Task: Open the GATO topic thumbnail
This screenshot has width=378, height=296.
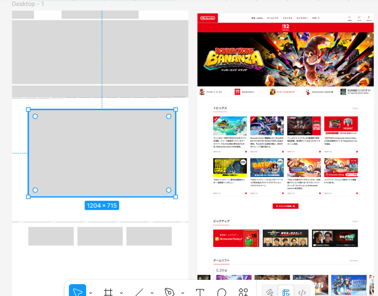Action: point(267,168)
